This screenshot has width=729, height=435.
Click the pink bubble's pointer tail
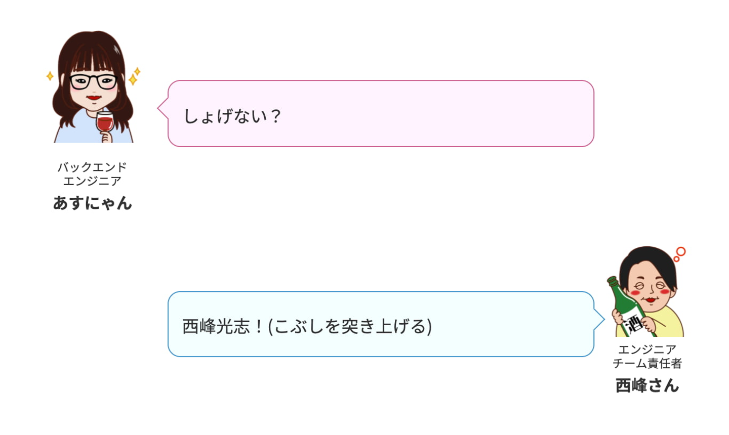pos(163,108)
